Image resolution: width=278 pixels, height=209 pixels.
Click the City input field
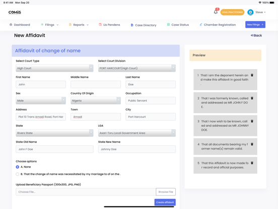151,117
